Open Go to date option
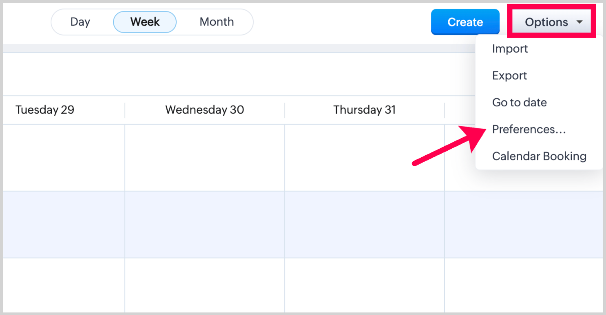The height and width of the screenshot is (315, 606). tap(519, 102)
